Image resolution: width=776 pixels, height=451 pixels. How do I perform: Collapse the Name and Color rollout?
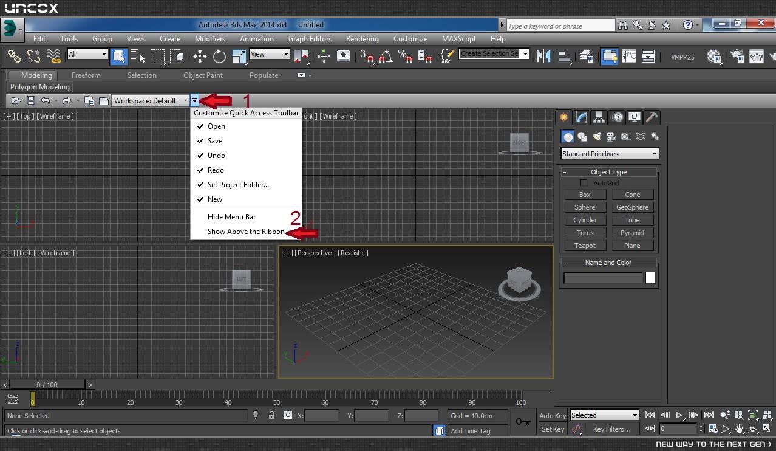[608, 263]
